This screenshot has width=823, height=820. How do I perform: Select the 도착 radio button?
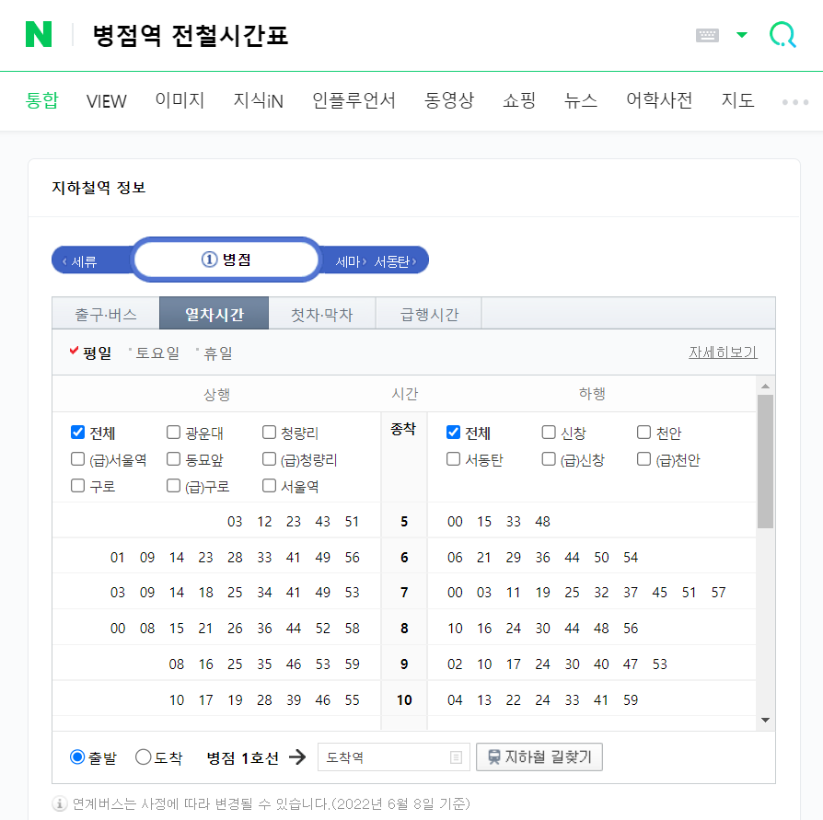pyautogui.click(x=143, y=757)
